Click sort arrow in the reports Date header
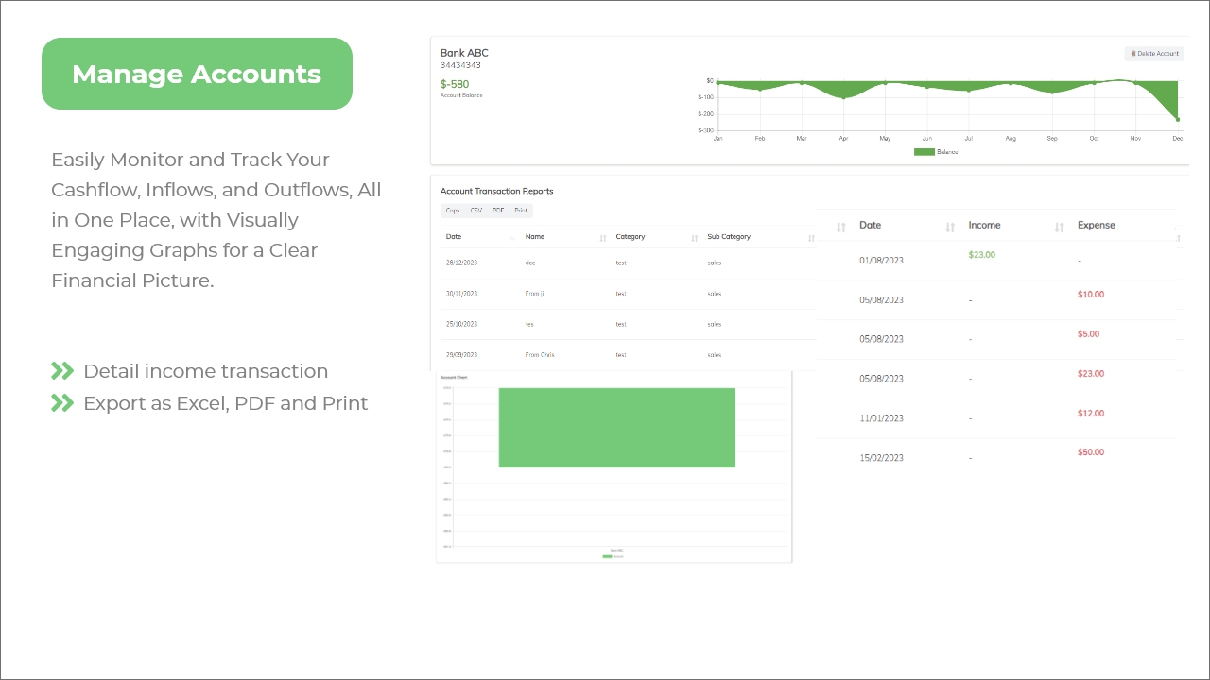The width and height of the screenshot is (1210, 680). [x=513, y=238]
